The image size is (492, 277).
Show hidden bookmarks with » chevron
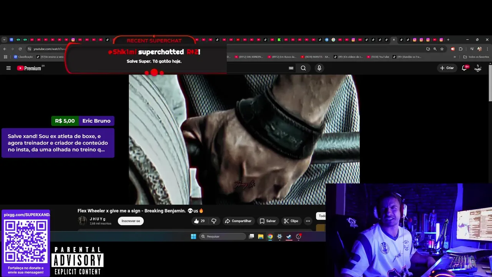(x=455, y=57)
